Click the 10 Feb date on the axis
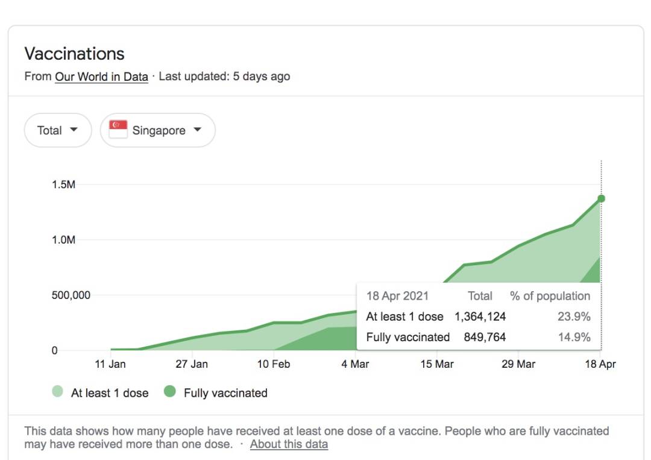Image resolution: width=651 pixels, height=460 pixels. (274, 364)
